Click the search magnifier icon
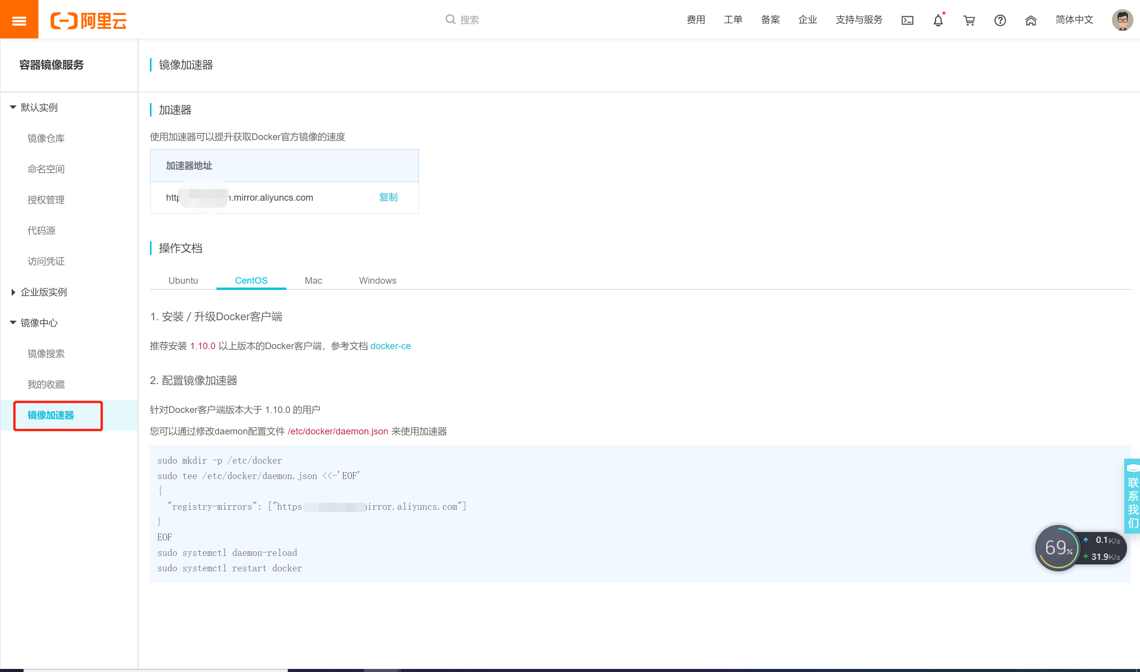1140x672 pixels. coord(451,20)
